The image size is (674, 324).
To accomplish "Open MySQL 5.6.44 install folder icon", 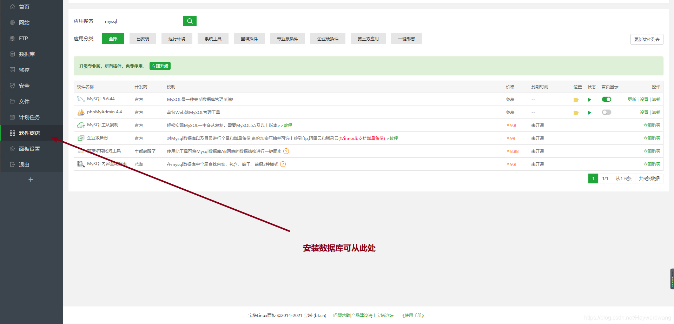I will point(576,100).
